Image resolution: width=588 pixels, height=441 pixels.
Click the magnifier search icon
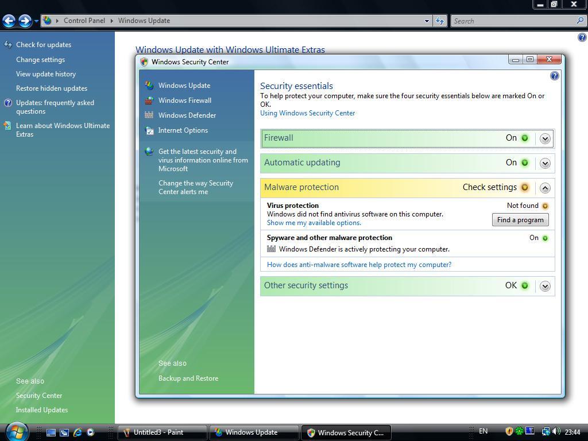tap(580, 21)
